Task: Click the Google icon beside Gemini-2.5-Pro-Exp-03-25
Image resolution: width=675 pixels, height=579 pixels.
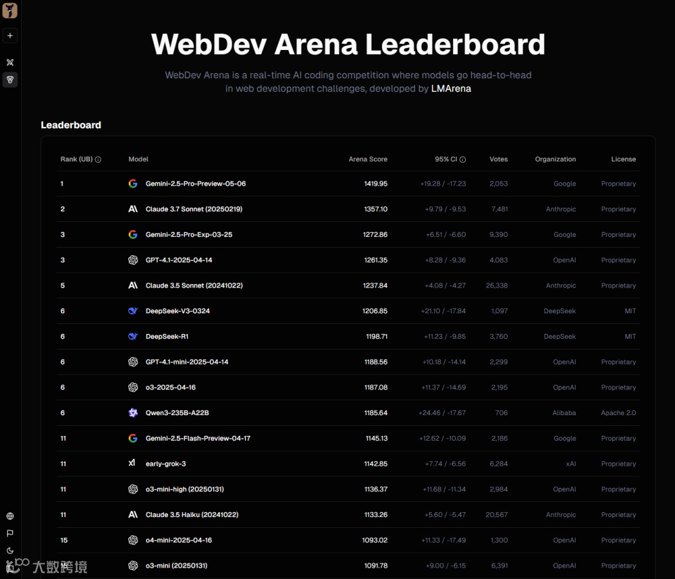Action: 133,234
